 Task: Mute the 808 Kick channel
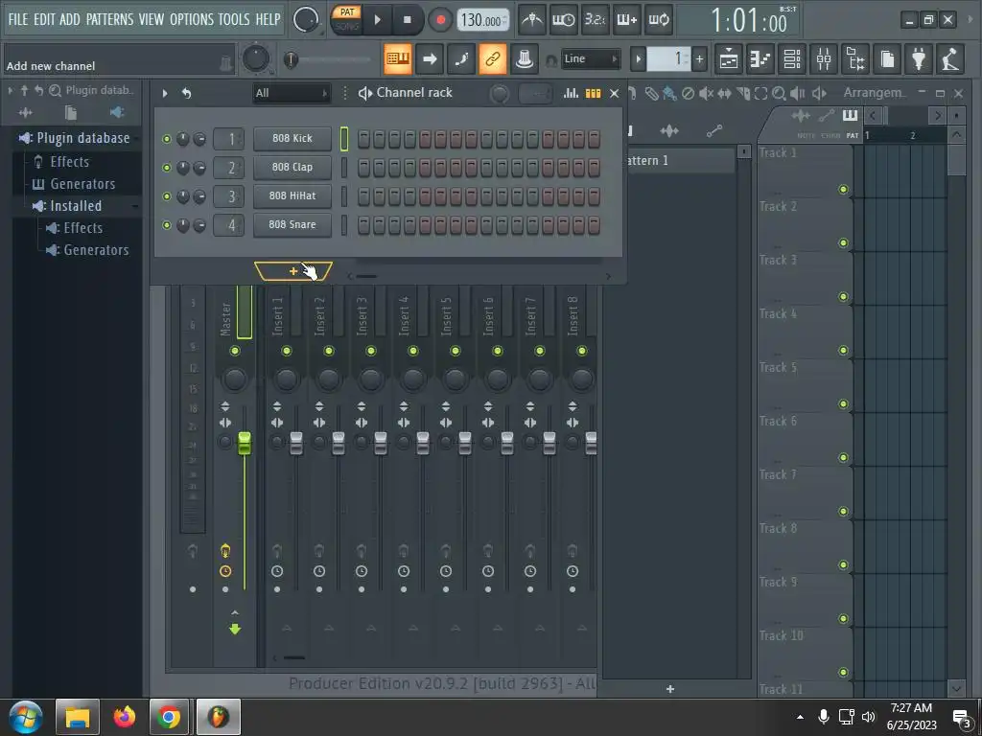[167, 139]
